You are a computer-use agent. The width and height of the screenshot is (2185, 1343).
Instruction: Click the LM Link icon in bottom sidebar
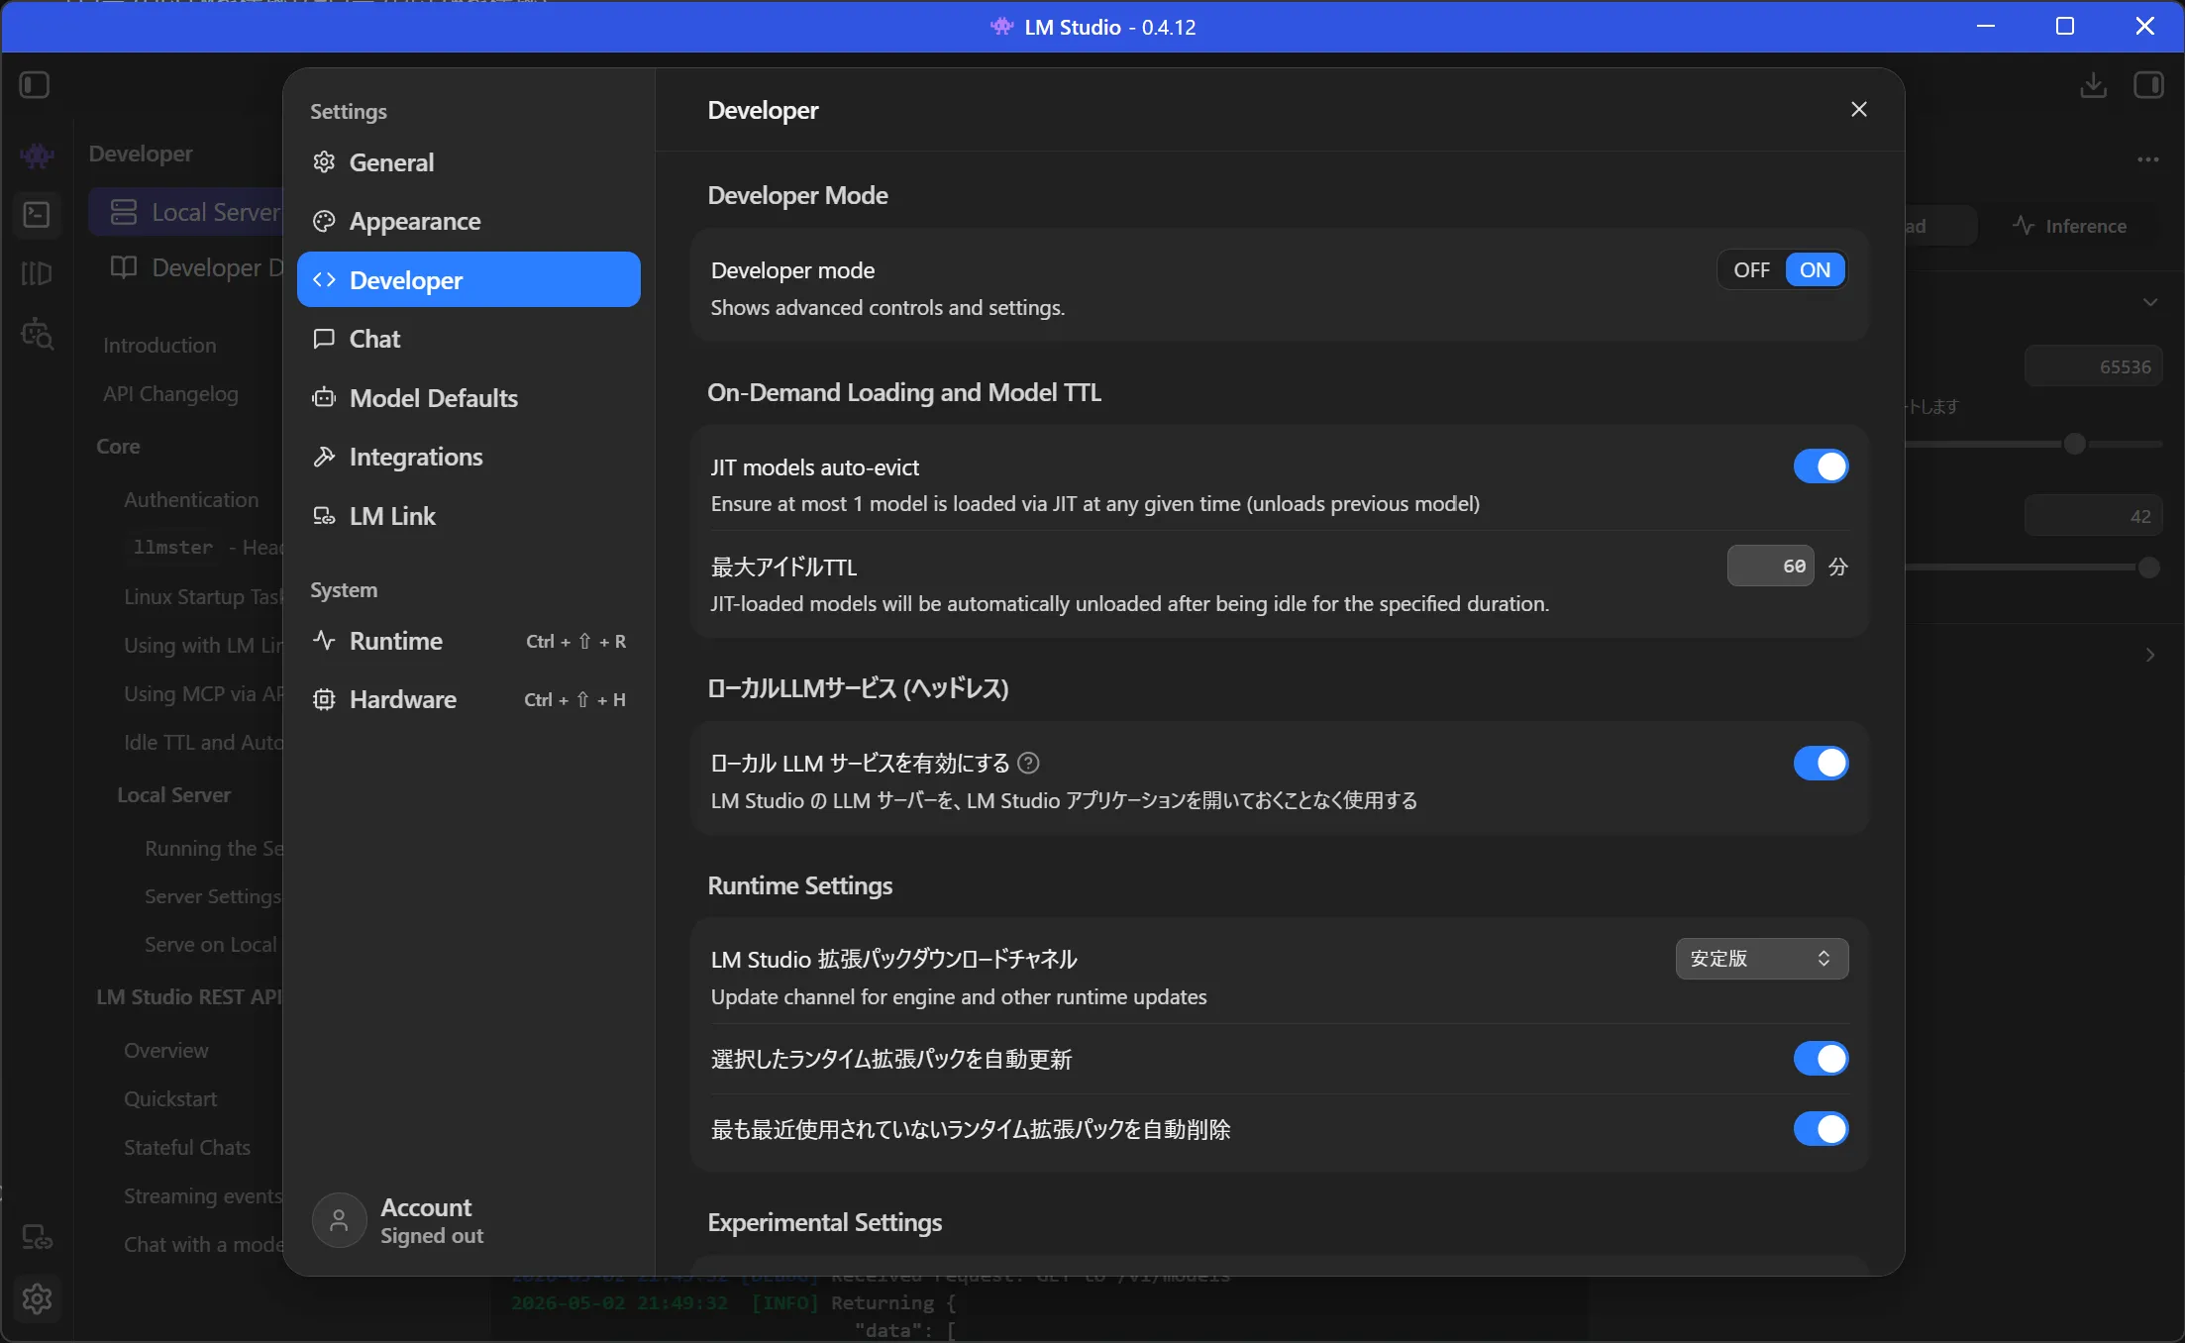pyautogui.click(x=37, y=1237)
